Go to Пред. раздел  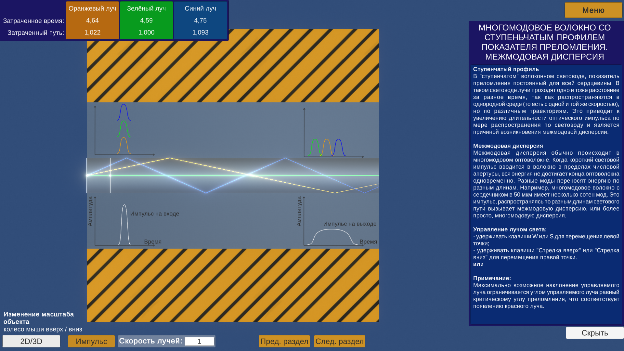click(284, 341)
